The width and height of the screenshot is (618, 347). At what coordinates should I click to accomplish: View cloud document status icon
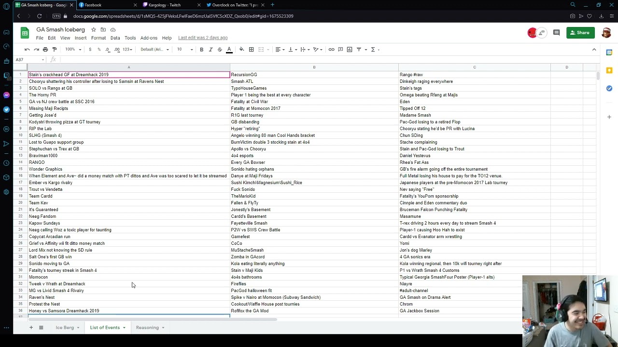click(112, 29)
